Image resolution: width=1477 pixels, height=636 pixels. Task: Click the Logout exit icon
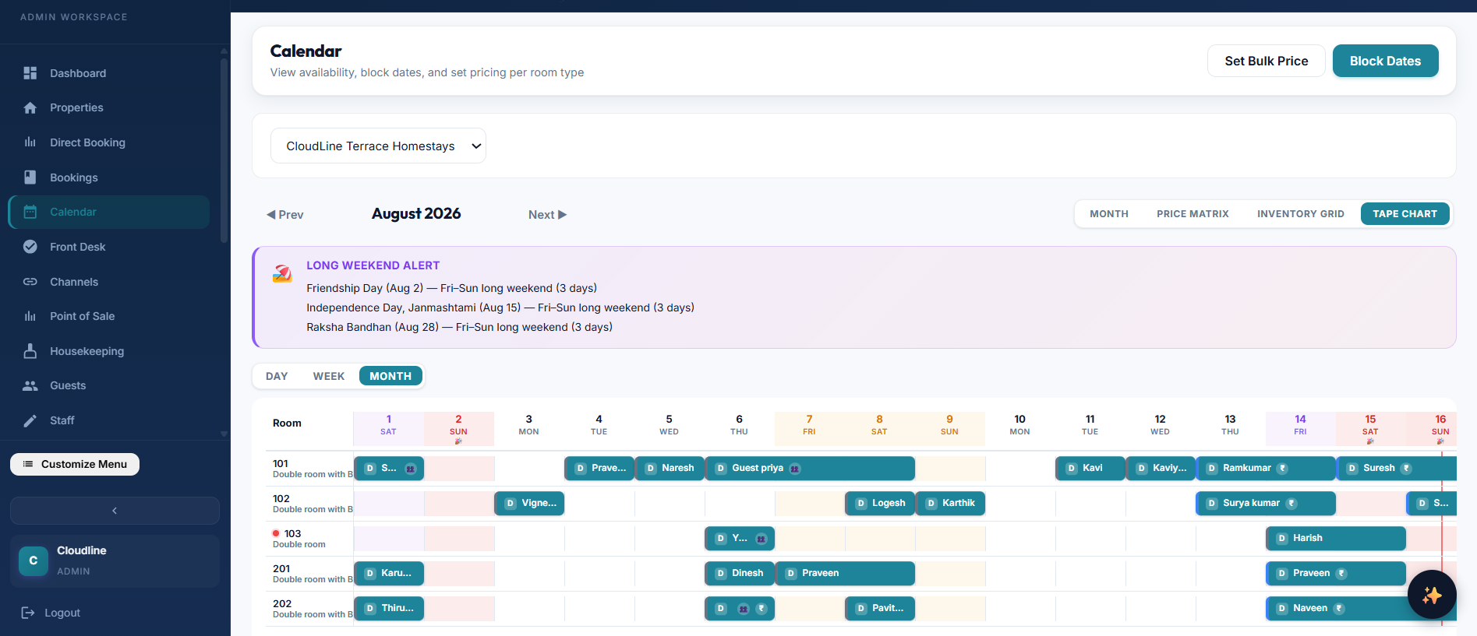(x=28, y=613)
